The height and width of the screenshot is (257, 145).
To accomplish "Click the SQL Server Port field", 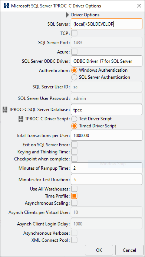I will (x=107, y=43).
